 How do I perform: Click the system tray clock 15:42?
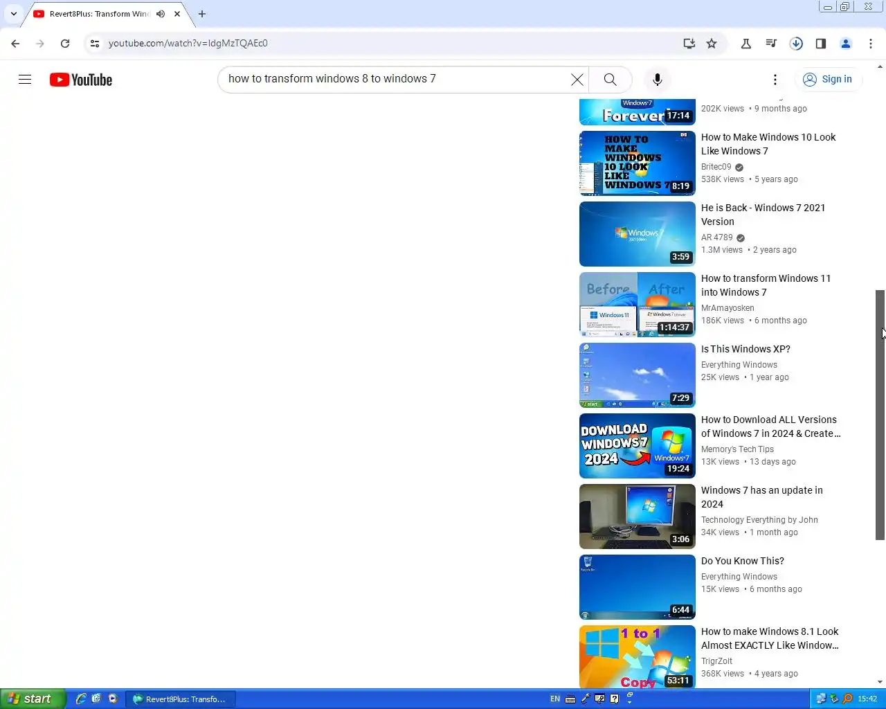coord(867,699)
